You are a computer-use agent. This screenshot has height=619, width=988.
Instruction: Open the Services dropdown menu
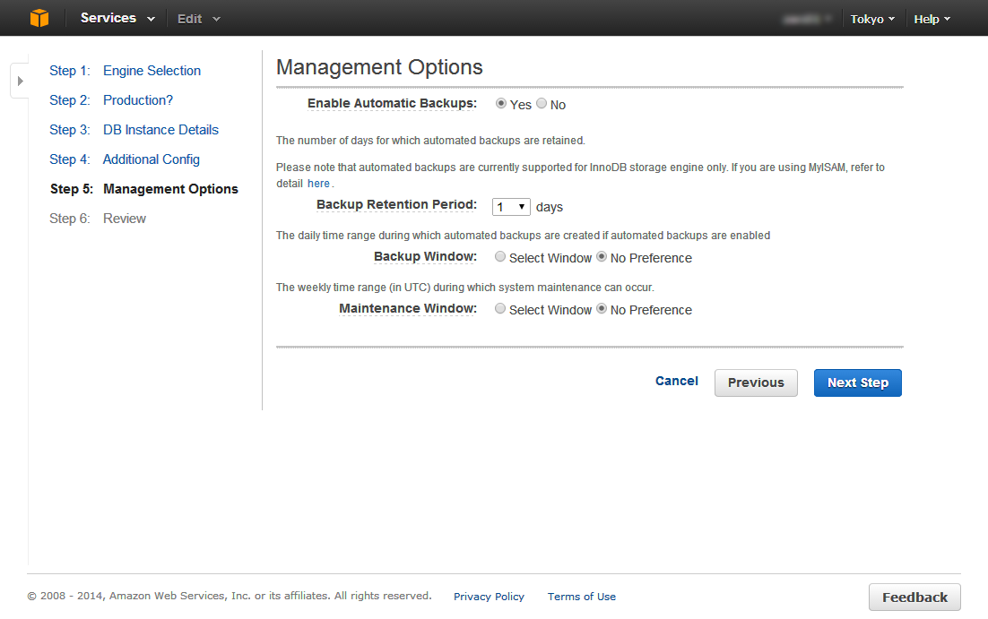[x=117, y=18]
